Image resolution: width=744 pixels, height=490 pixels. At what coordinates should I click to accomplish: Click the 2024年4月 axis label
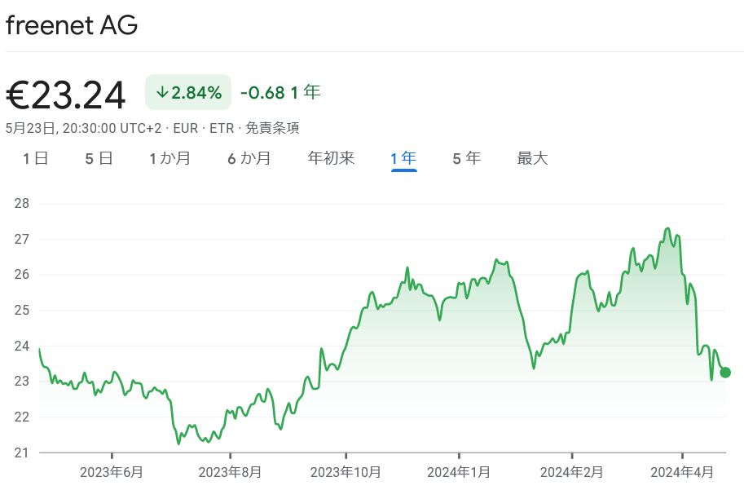680,471
